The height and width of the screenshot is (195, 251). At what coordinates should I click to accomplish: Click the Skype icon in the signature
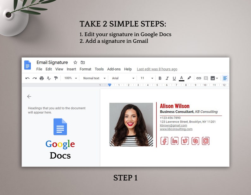pos(195,141)
